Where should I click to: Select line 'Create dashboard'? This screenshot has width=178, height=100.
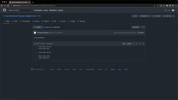point(44,58)
